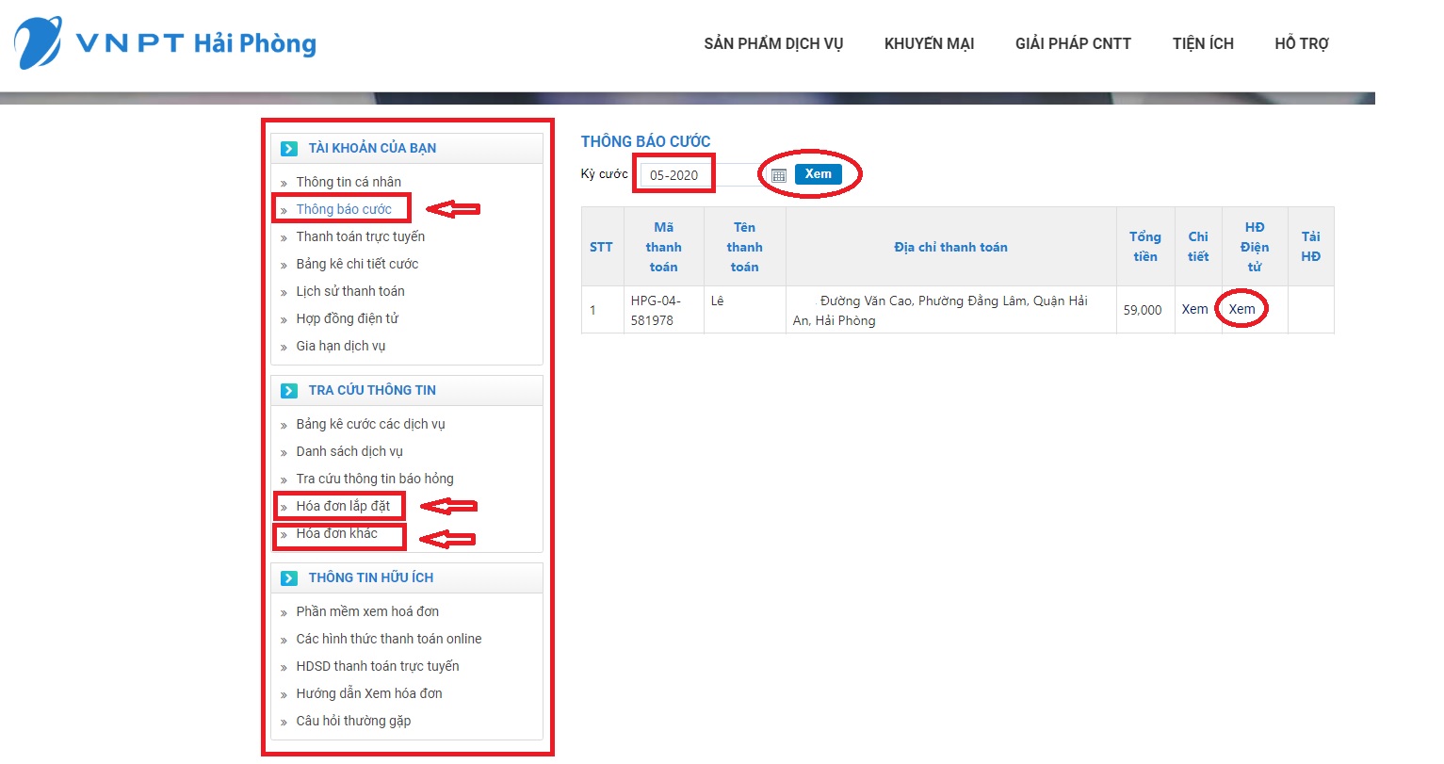The image size is (1444, 764).
Task: View the HĐ Điện tử Xem link
Action: coord(1241,309)
